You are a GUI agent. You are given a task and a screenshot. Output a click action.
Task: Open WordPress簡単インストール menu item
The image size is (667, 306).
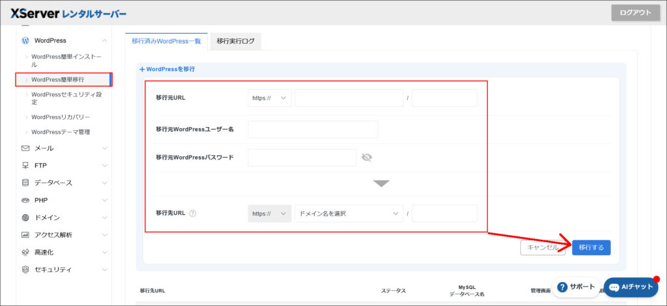66,61
